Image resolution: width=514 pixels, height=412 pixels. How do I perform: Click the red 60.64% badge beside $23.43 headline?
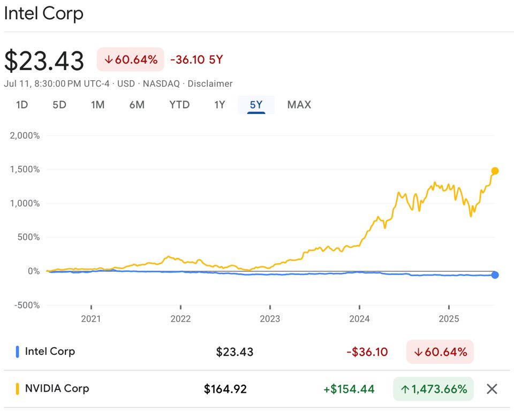click(130, 59)
